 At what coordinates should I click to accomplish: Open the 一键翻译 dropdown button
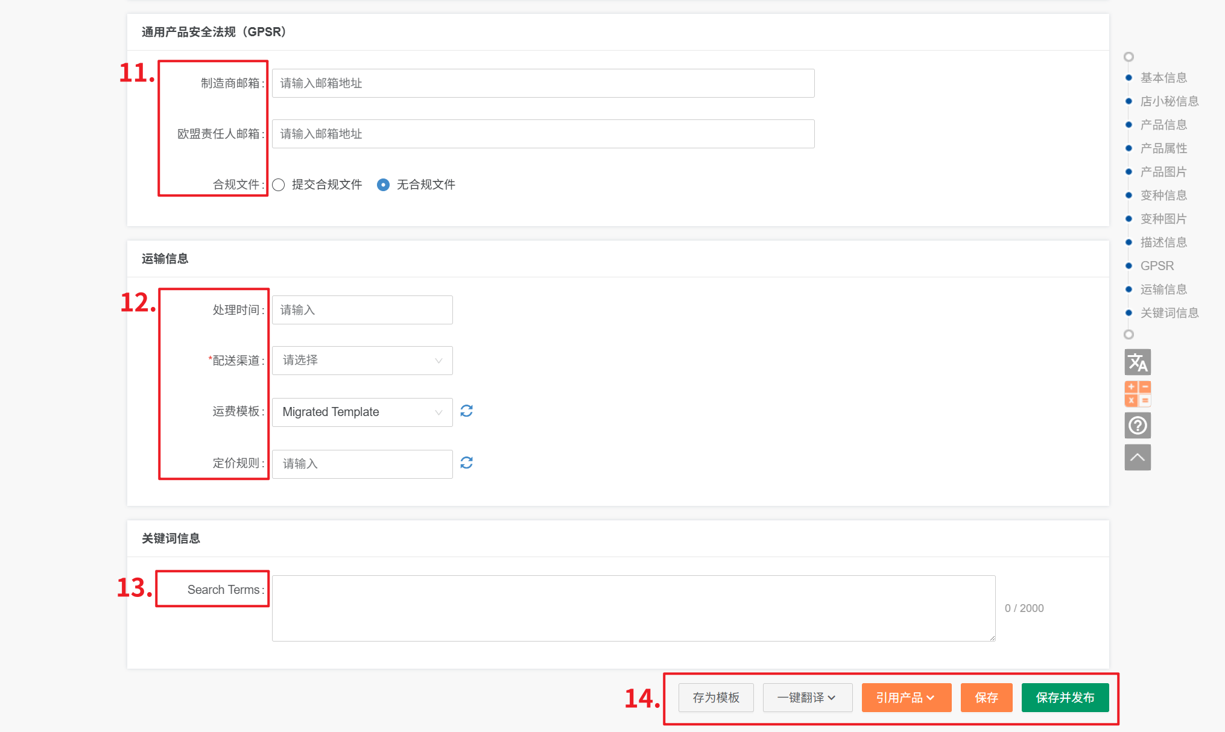807,698
